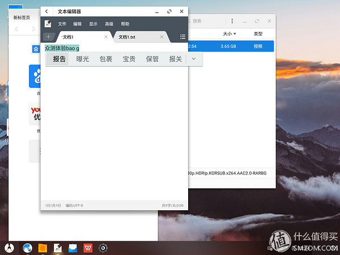
Task: Sort file manager by 大小 column
Action: pyautogui.click(x=229, y=34)
